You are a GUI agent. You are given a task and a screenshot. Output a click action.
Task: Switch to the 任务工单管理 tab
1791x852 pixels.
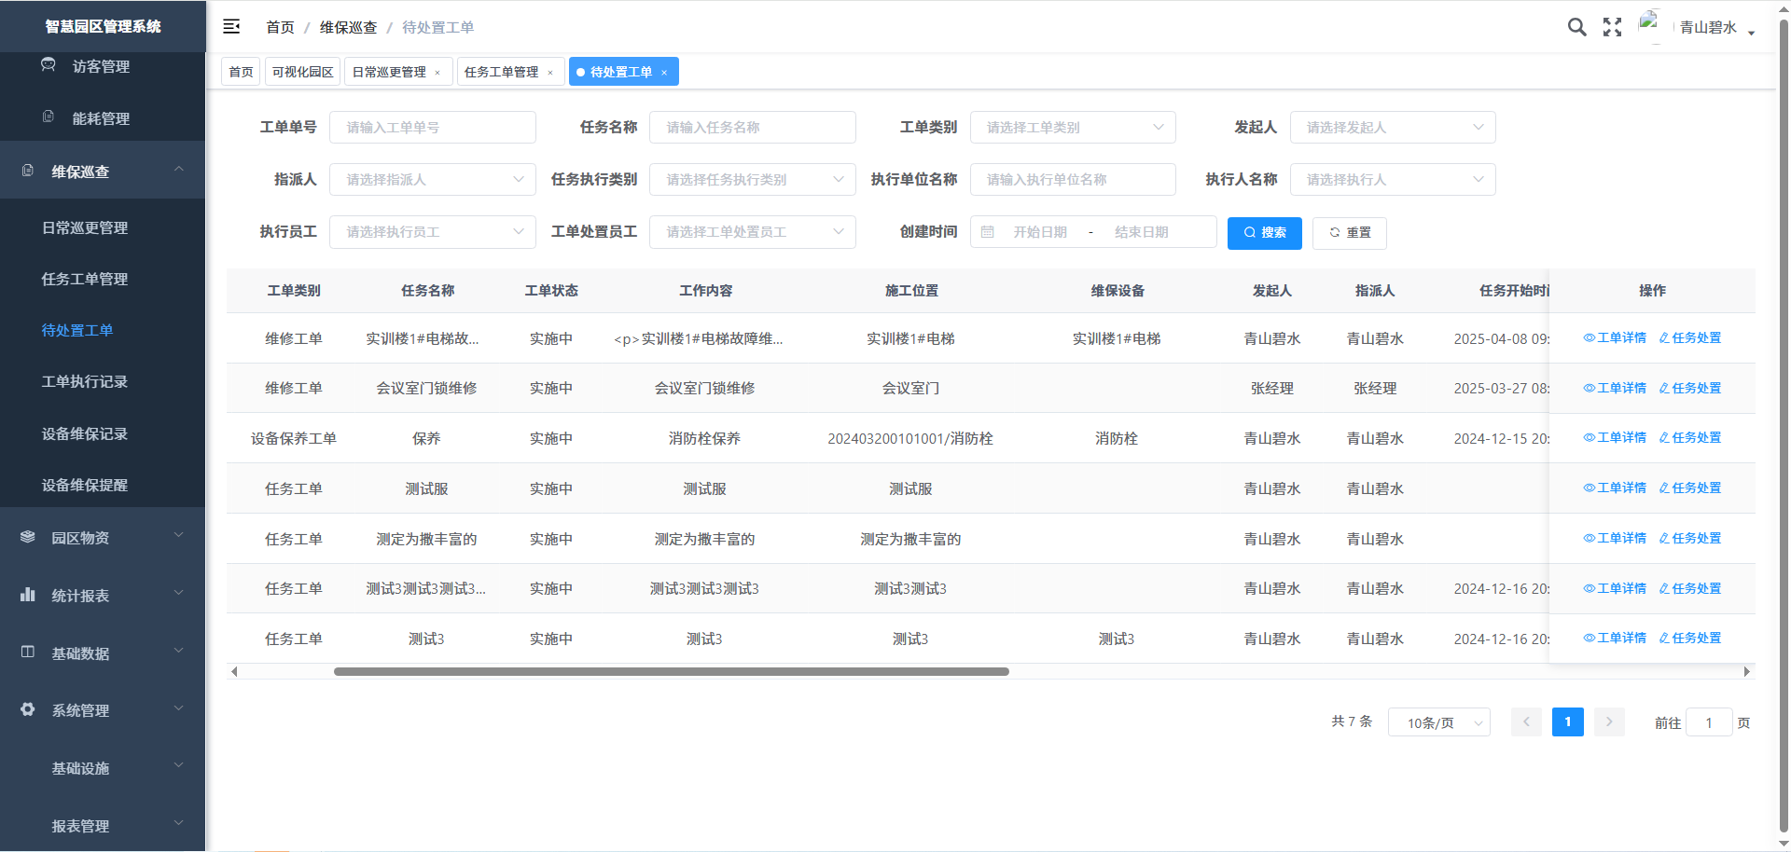(x=502, y=73)
